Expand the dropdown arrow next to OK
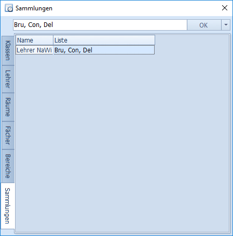233x236 pixels. click(226, 25)
